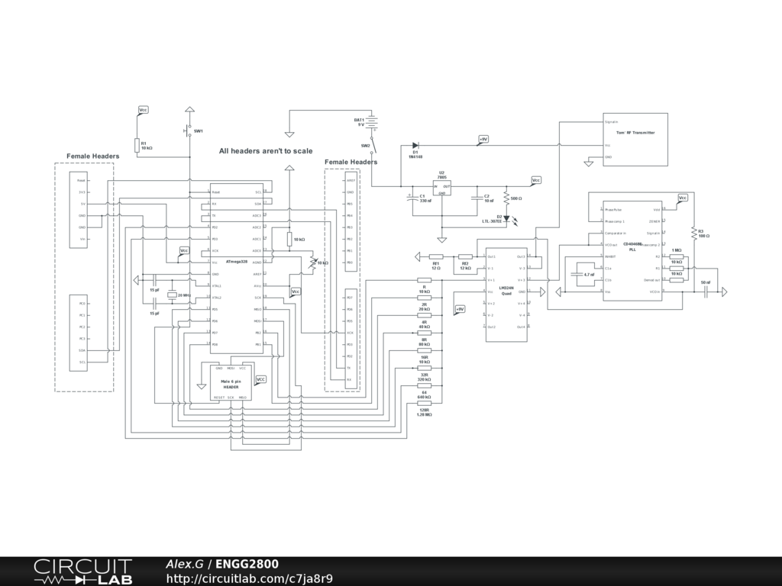The height and width of the screenshot is (586, 782).
Task: Click the D1 1N4148 diode symbol
Action: (415, 145)
